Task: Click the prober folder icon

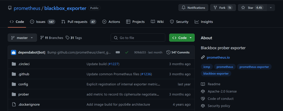Action: 14,94
